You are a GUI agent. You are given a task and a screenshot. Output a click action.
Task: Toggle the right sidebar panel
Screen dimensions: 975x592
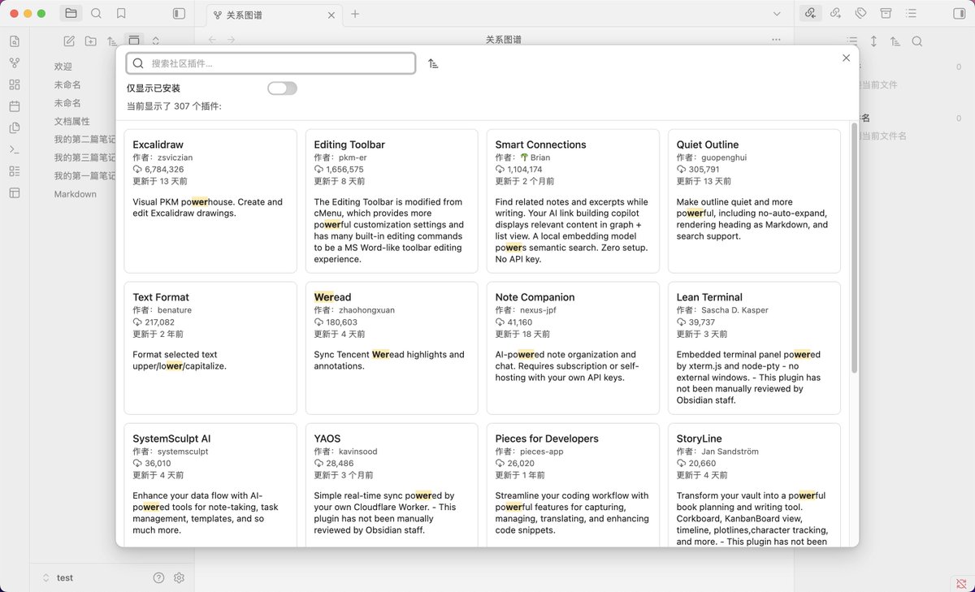[x=960, y=14]
